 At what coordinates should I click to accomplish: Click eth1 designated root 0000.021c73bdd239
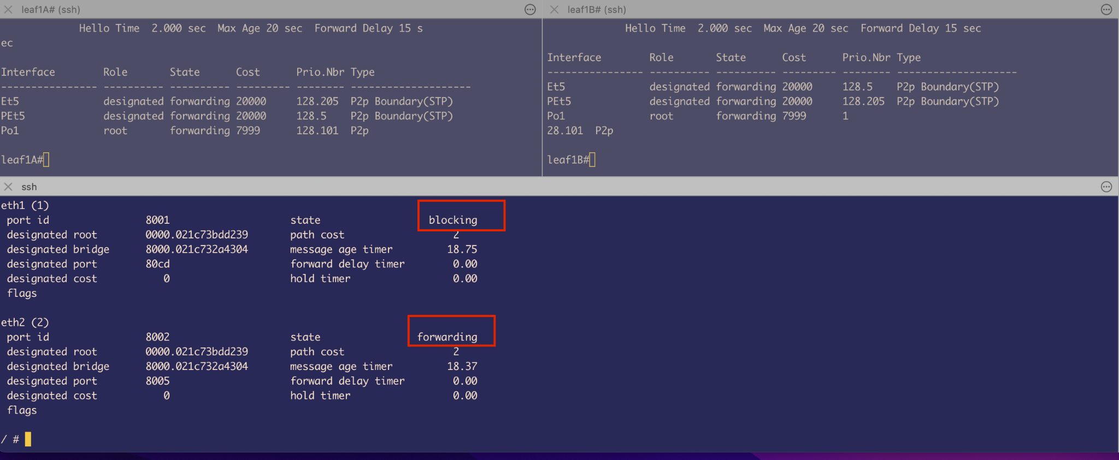tap(197, 234)
